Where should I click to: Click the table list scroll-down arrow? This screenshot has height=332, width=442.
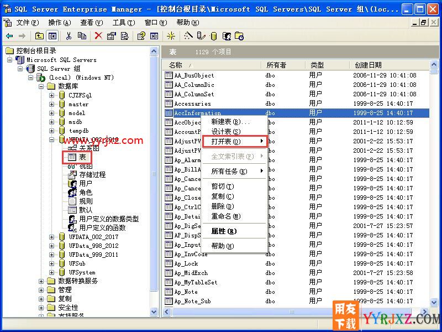coord(434,302)
